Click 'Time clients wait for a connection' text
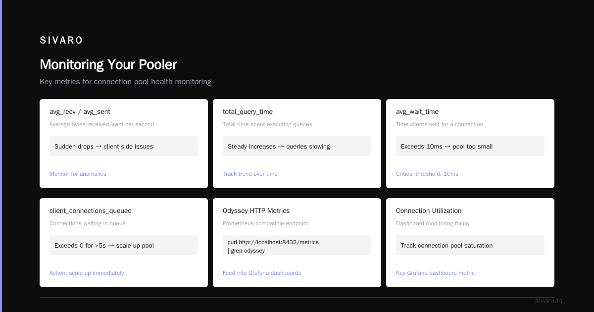This screenshot has height=312, width=594. pos(440,124)
